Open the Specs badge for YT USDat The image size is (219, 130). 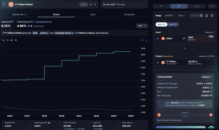point(84,5)
